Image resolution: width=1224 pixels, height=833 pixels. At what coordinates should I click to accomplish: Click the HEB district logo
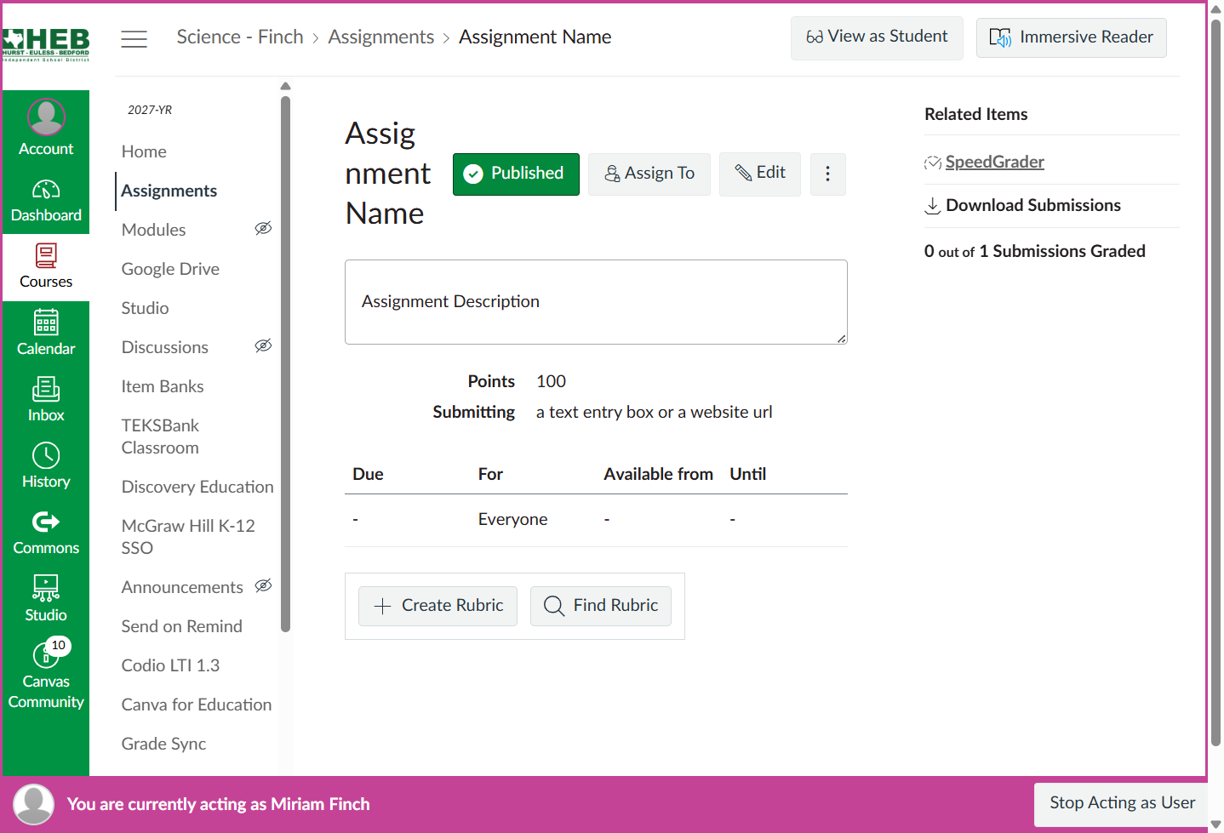click(46, 44)
